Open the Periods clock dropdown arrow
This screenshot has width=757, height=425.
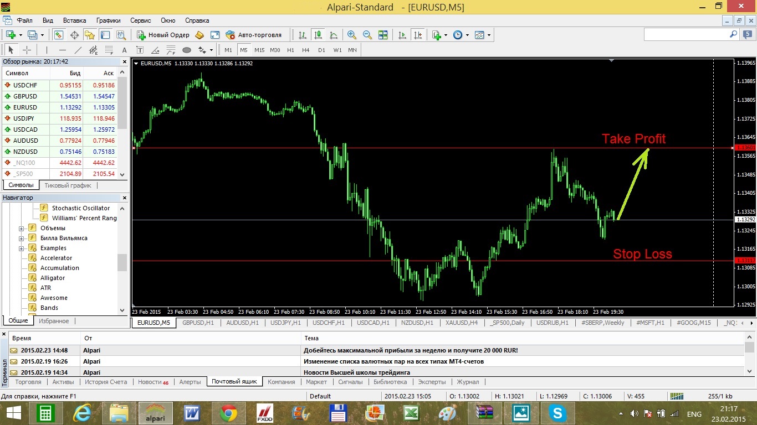click(467, 35)
